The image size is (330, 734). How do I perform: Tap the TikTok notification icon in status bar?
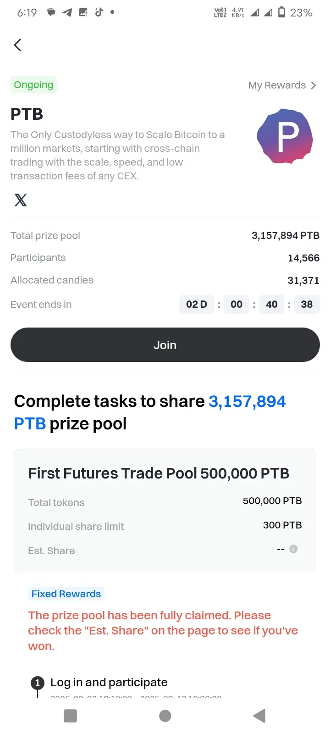point(99,12)
